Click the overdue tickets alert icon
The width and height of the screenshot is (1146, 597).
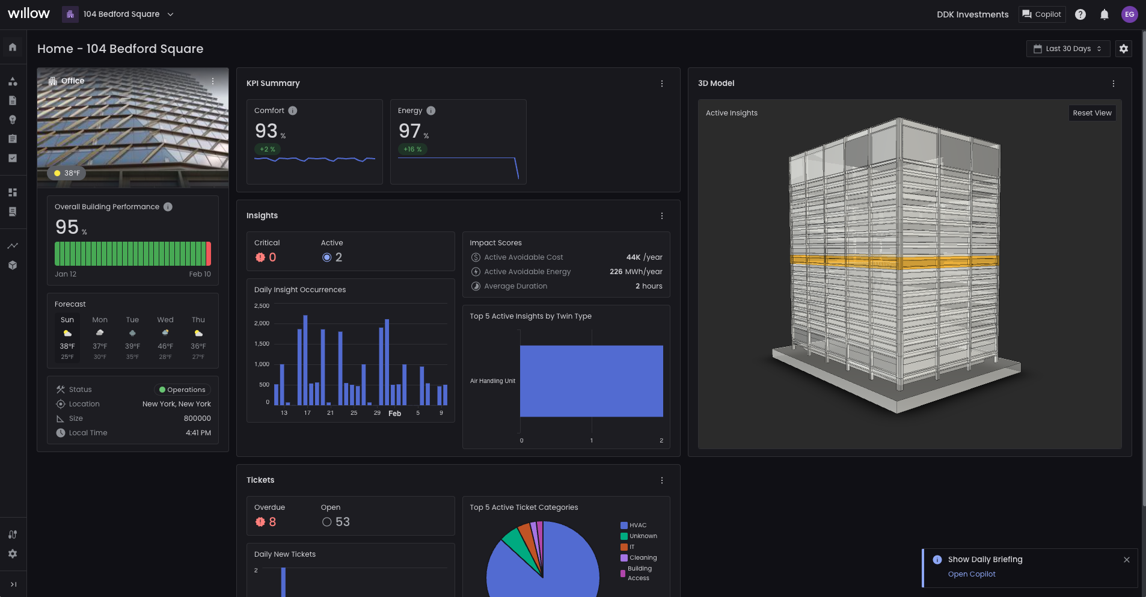(x=260, y=522)
